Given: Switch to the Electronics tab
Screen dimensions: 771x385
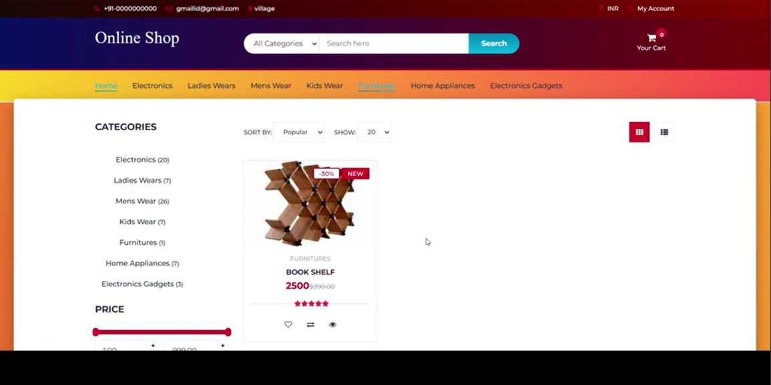Looking at the screenshot, I should click(152, 85).
